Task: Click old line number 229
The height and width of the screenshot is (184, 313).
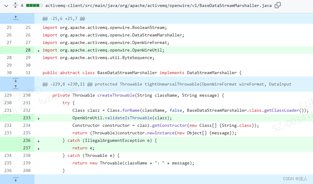Action: pyautogui.click(x=8, y=95)
